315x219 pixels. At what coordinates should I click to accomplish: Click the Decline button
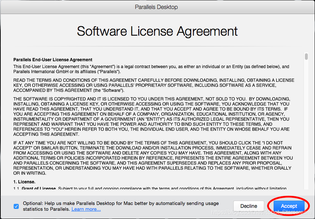[x=249, y=206]
